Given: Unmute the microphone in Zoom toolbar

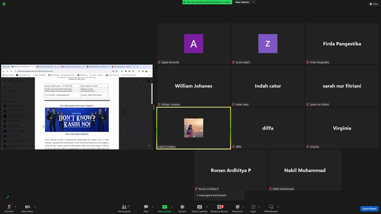Looking at the screenshot, I should click(x=9, y=208).
